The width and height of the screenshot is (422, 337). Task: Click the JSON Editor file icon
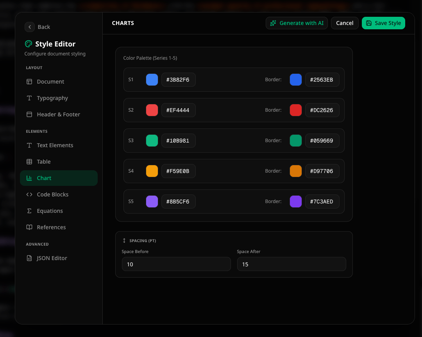pos(29,259)
